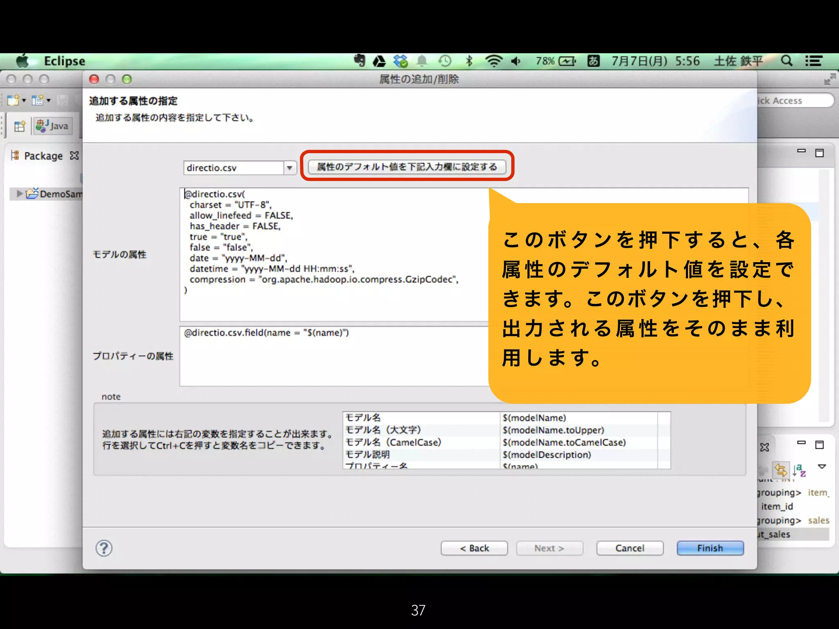Viewport: 839px width, 629px height.
Task: Open Spotlight search magnifier icon
Action: click(786, 61)
